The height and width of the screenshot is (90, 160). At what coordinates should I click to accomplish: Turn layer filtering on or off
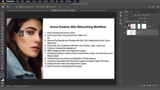(148, 15)
